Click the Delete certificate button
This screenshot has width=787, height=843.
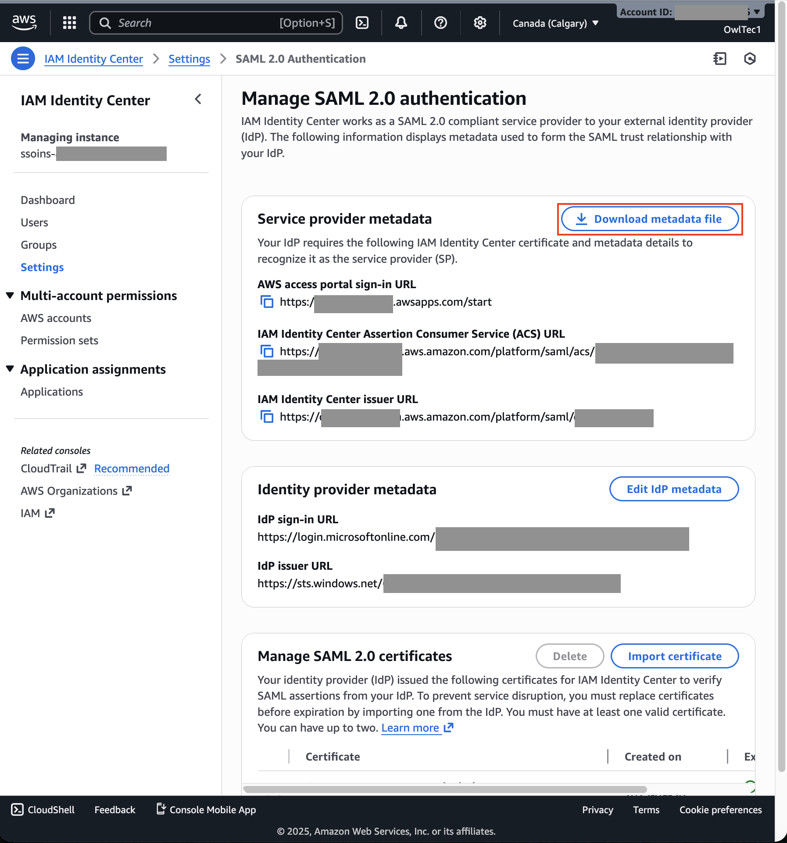tap(570, 656)
